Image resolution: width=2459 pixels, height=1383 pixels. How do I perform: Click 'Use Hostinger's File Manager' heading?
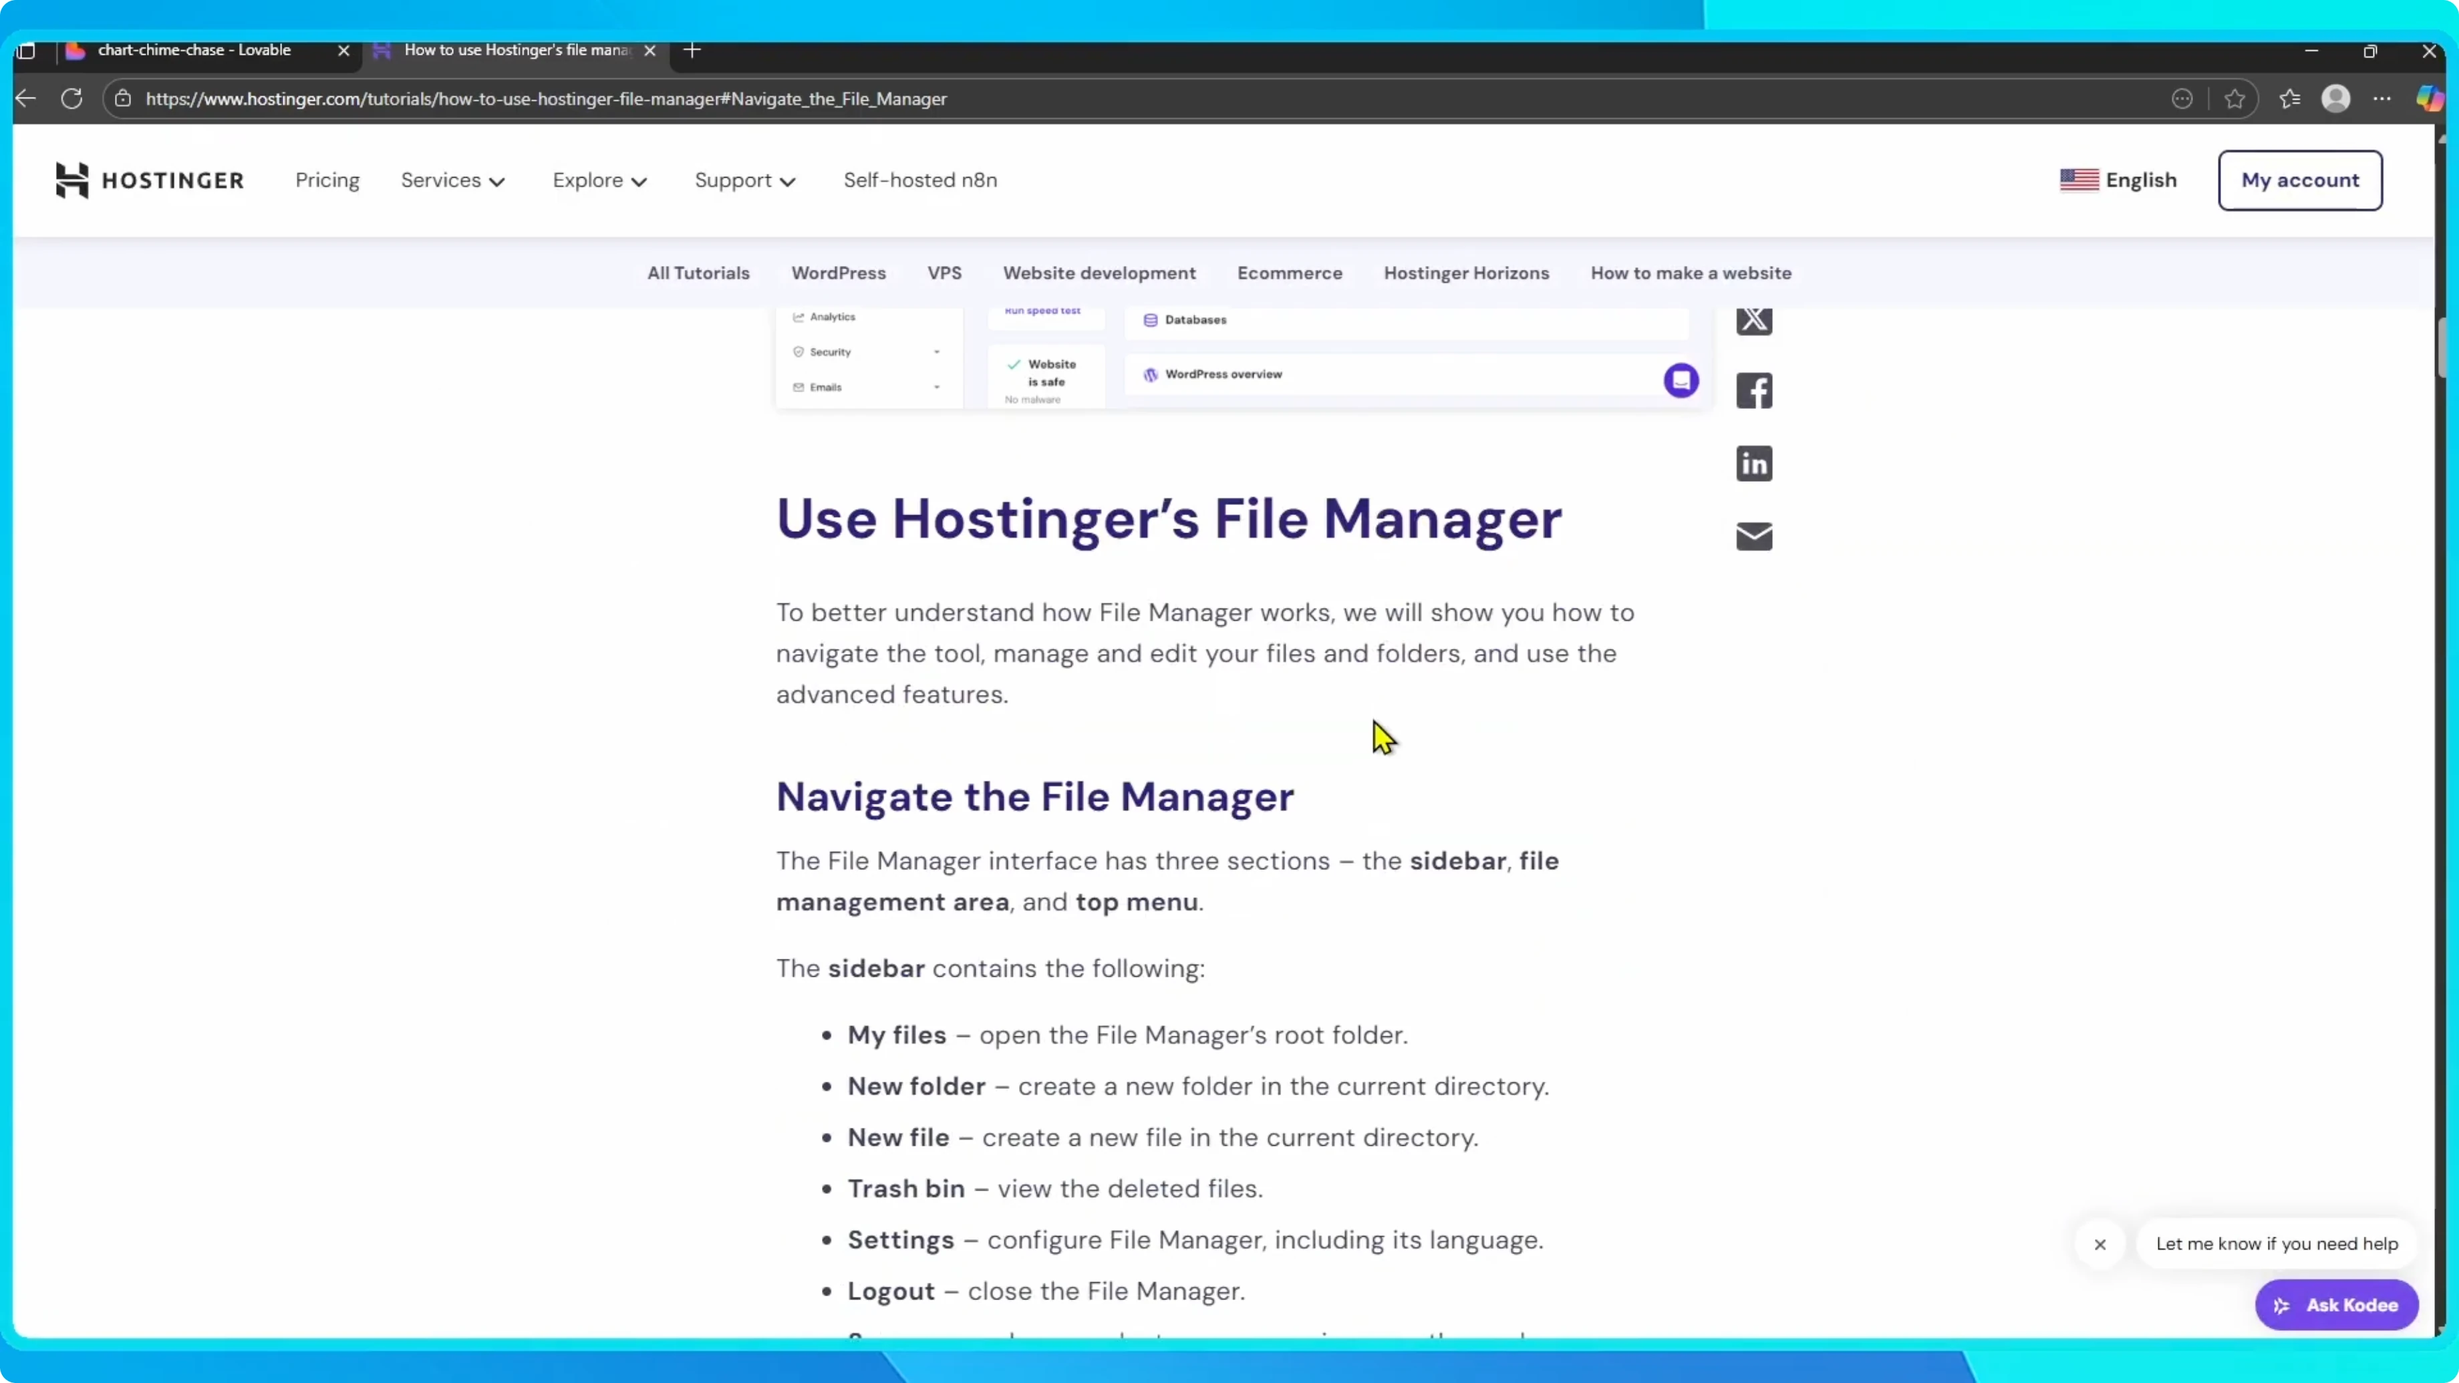(x=1169, y=520)
